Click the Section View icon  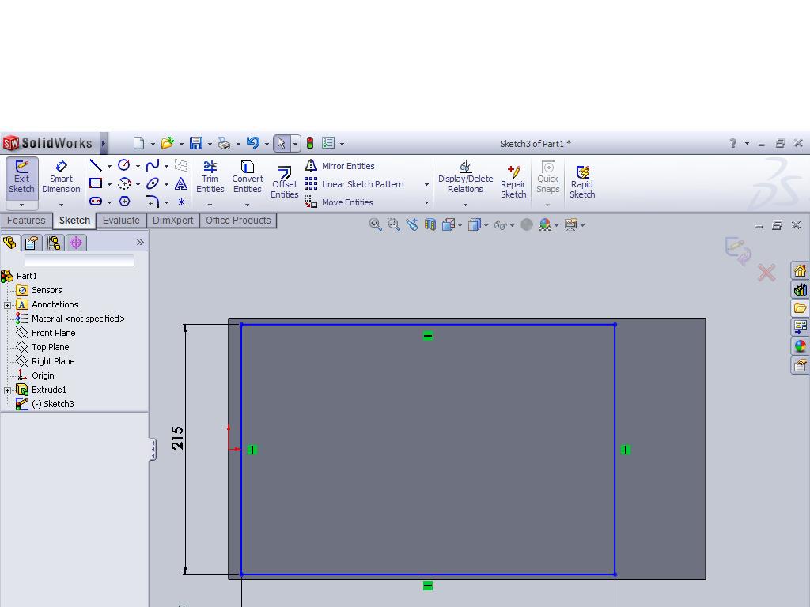[x=430, y=224]
